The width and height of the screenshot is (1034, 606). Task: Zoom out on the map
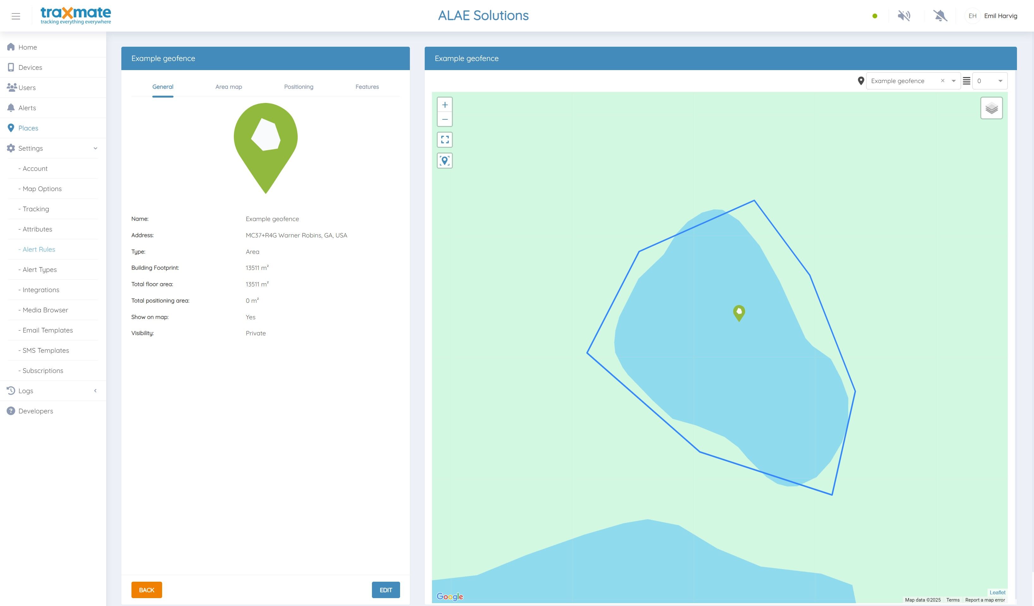pos(445,119)
